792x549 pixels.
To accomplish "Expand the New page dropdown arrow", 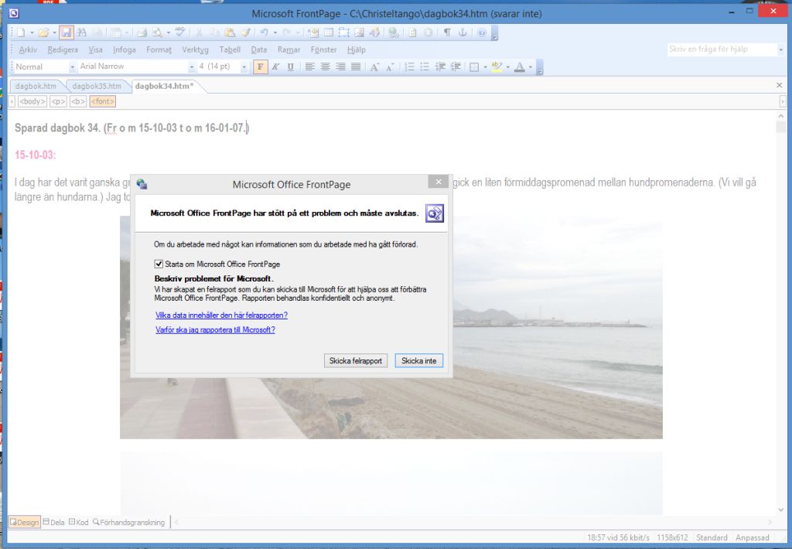I will [x=31, y=32].
